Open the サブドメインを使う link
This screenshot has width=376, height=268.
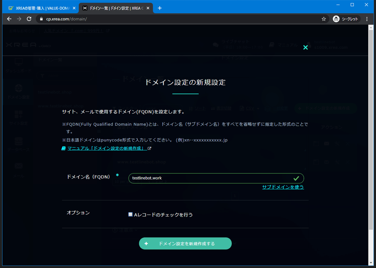283,187
